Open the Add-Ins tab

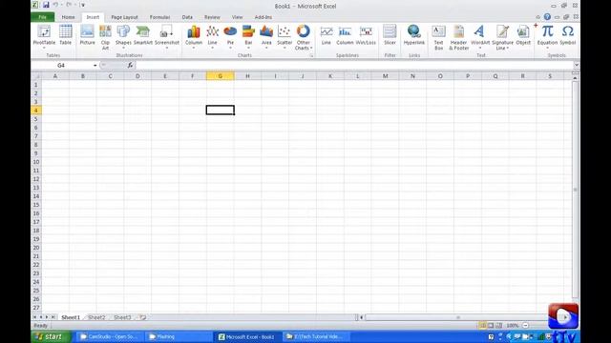tap(263, 17)
